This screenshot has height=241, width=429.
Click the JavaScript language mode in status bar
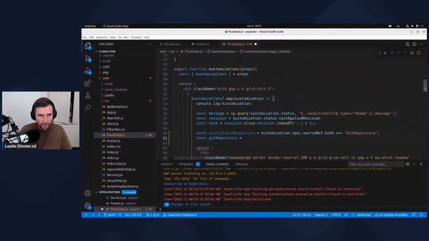click(363, 215)
